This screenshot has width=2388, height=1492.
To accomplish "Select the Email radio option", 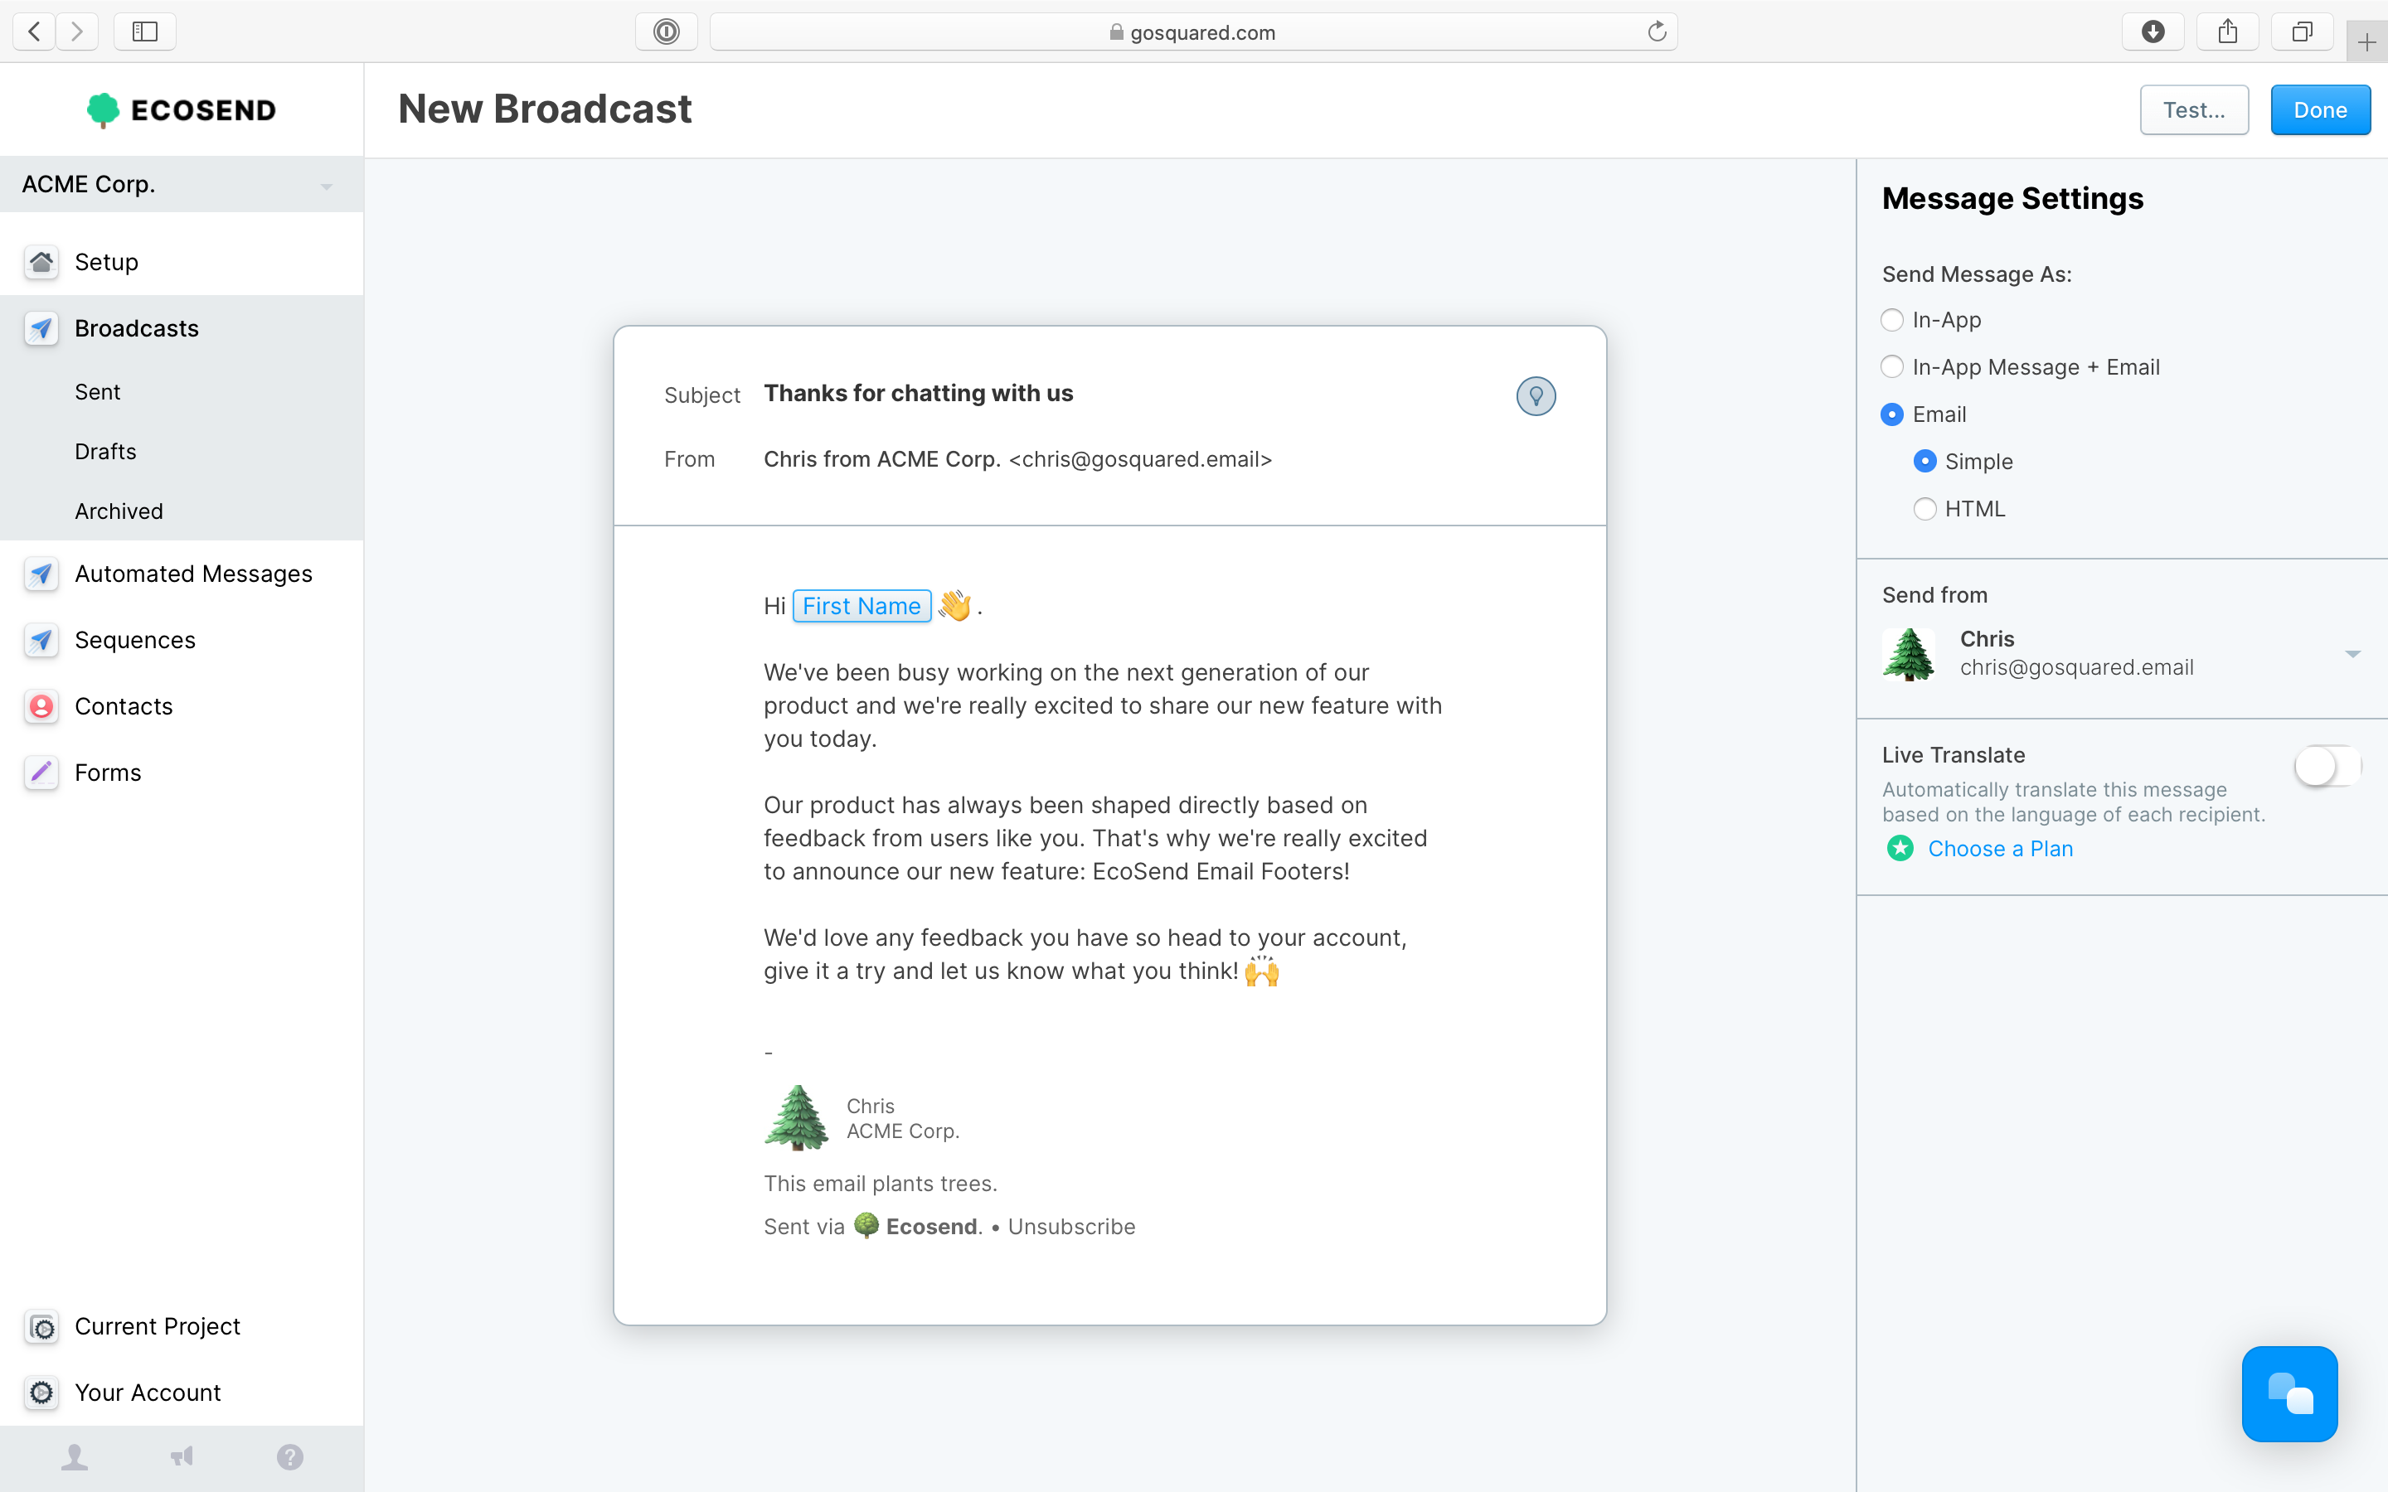I will click(1891, 414).
